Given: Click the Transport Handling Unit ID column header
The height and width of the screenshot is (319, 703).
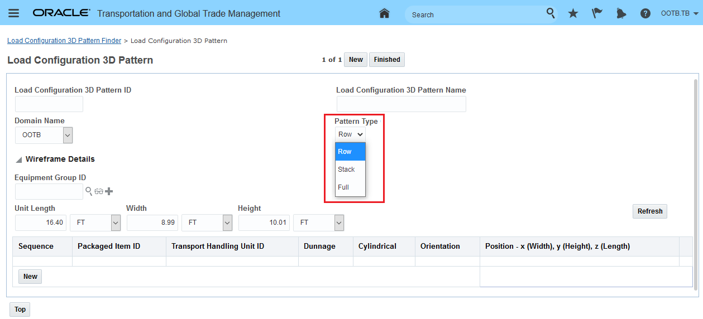Looking at the screenshot, I should pyautogui.click(x=232, y=246).
